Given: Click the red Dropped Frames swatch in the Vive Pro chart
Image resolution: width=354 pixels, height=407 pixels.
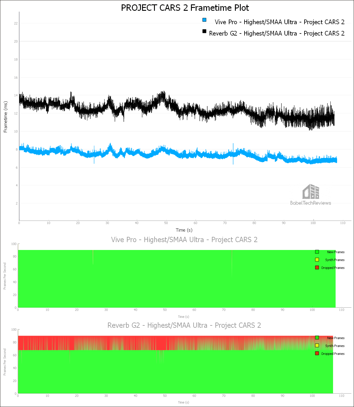Looking at the screenshot, I should (x=317, y=267).
